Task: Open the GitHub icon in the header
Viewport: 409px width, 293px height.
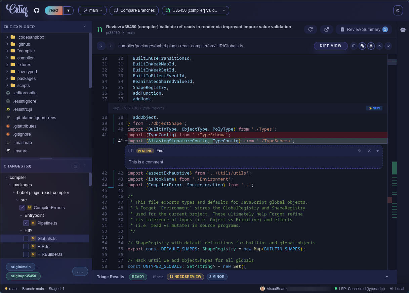Action: coord(37,10)
